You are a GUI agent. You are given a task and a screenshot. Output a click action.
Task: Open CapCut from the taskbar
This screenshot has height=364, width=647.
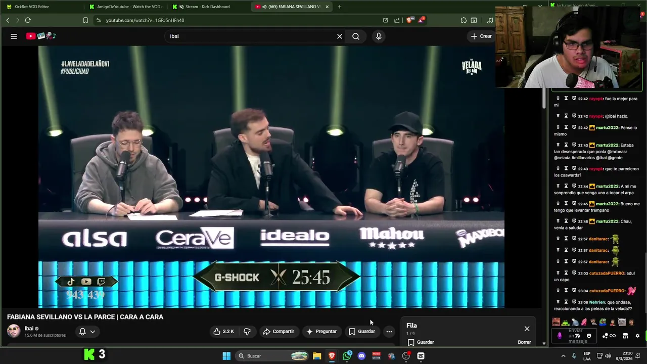421,356
